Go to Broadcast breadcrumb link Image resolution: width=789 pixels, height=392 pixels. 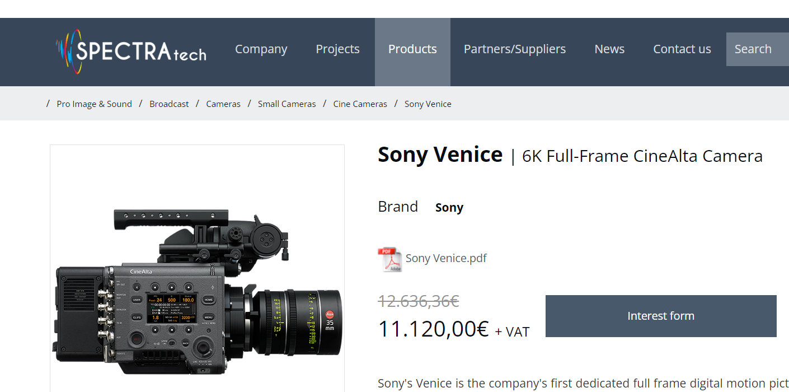[169, 104]
